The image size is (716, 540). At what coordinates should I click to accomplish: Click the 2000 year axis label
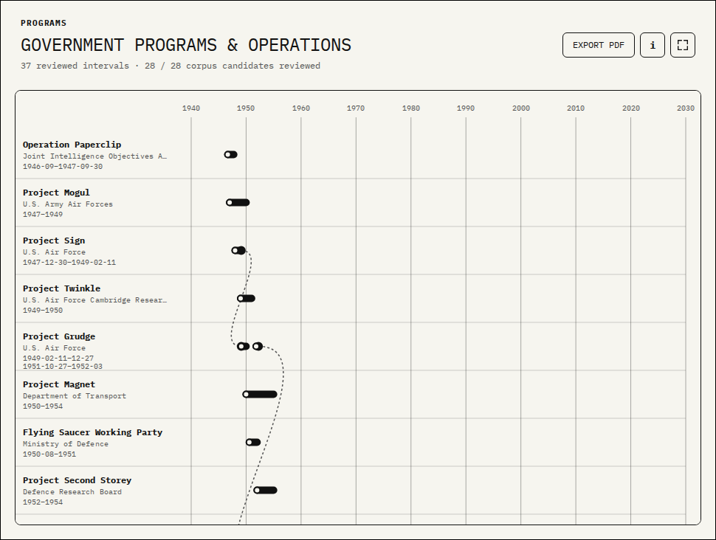tap(521, 108)
